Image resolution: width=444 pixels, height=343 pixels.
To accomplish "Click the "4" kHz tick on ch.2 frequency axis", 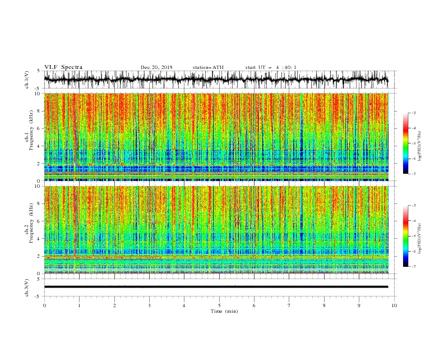I will pos(39,239).
